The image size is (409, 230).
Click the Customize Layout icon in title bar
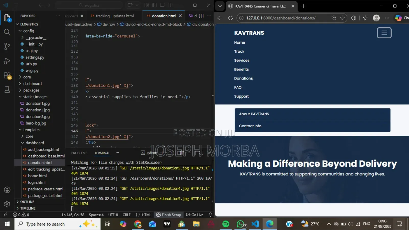147,5
